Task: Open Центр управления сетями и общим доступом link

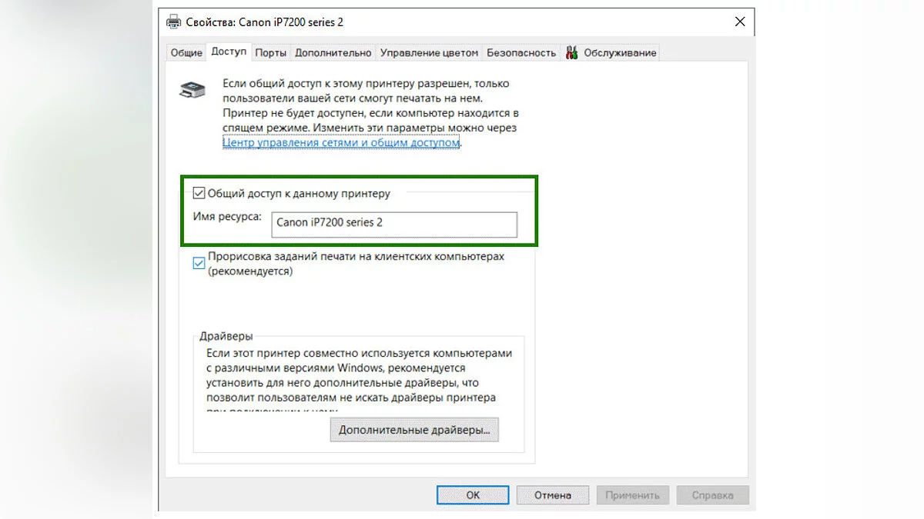Action: 341,142
